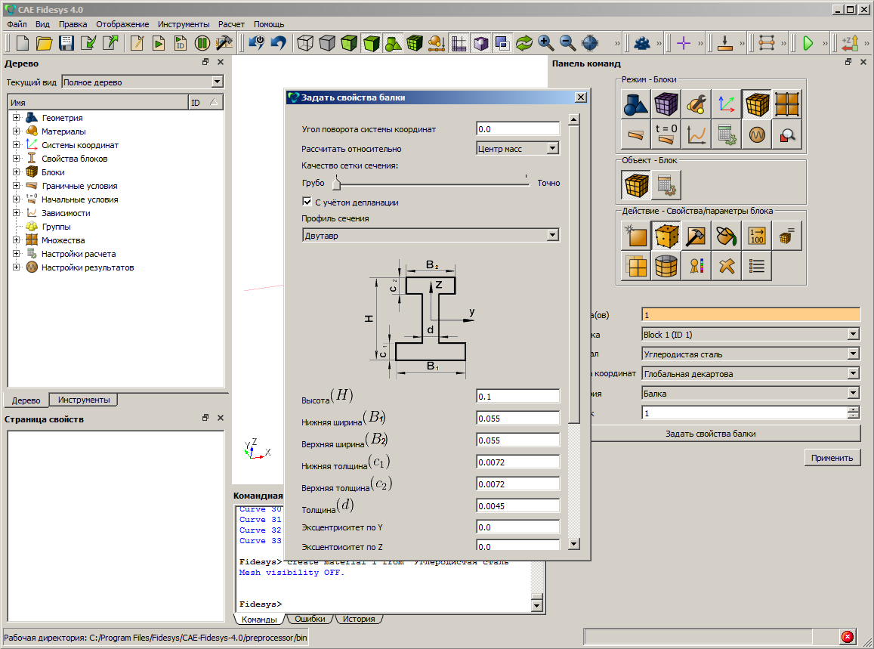Viewport: 874px width, 649px height.
Task: Click the stepper up arrow next to value 1
Action: click(x=854, y=409)
